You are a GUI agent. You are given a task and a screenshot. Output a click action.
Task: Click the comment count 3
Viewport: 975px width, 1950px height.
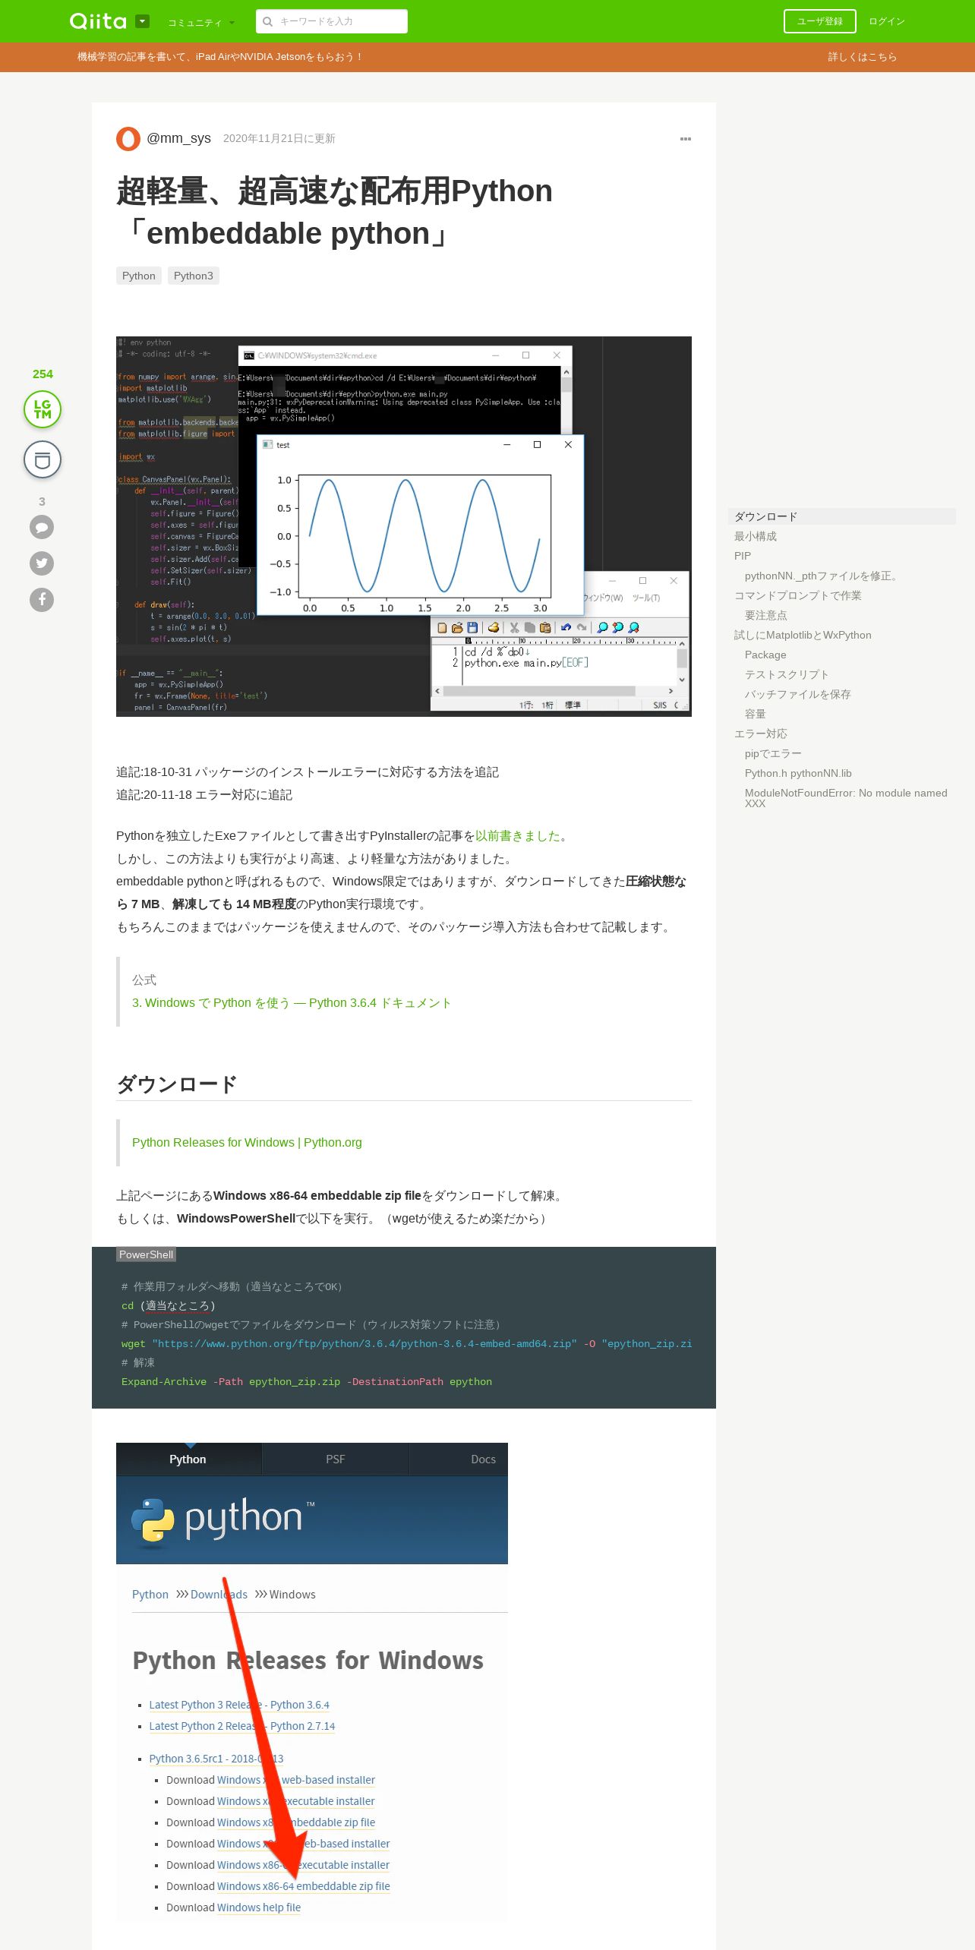click(42, 501)
